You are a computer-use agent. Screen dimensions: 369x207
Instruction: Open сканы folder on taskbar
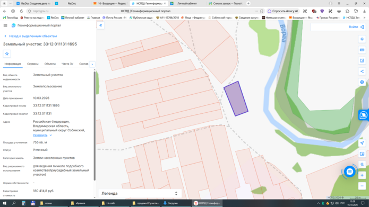tap(53, 203)
